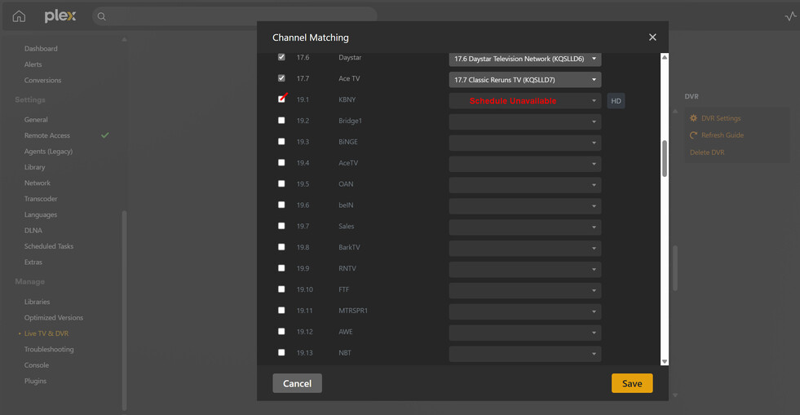
Task: Enable channel 19.11 MTRSPR1 checkbox
Action: pos(281,310)
